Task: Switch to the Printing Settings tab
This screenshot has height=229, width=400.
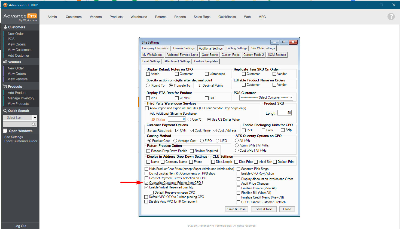Action: pos(237,48)
